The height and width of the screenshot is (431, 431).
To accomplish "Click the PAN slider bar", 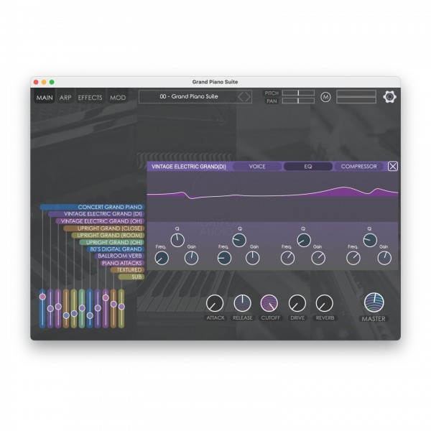I will 298,101.
